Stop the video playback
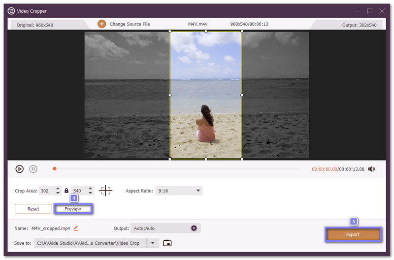 pyautogui.click(x=33, y=169)
